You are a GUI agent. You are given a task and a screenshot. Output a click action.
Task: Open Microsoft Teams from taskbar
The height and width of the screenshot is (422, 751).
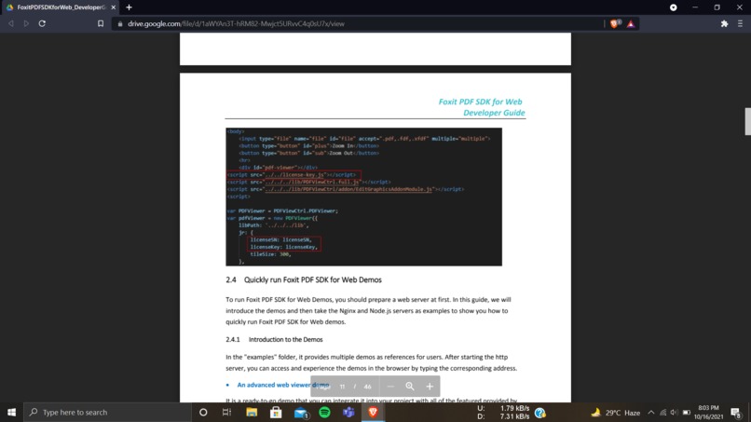pos(348,412)
